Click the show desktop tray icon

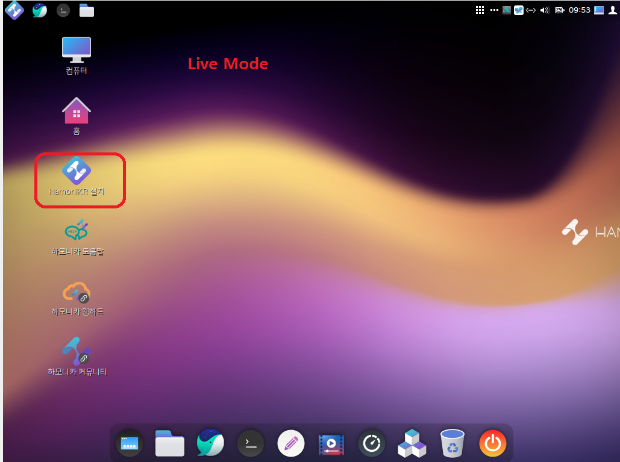point(599,10)
